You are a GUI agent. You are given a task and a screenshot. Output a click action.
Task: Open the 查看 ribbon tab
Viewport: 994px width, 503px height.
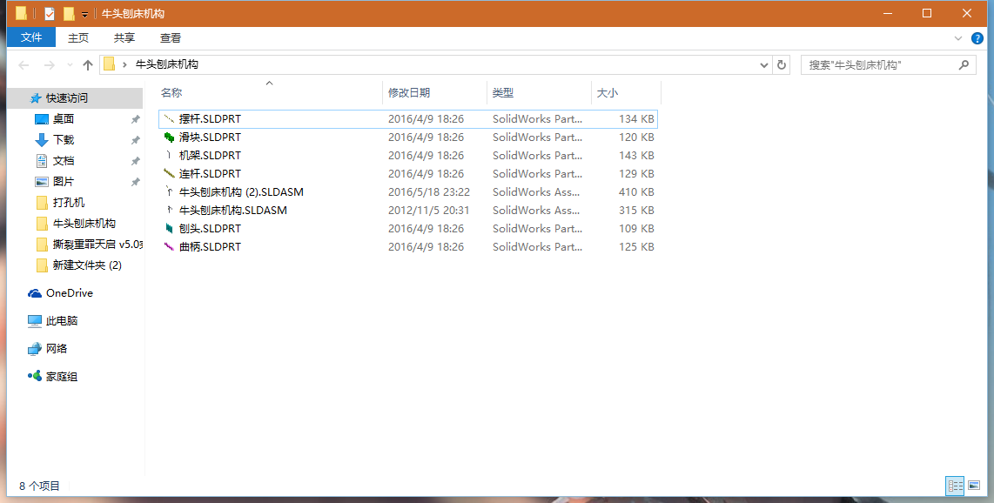(x=171, y=38)
